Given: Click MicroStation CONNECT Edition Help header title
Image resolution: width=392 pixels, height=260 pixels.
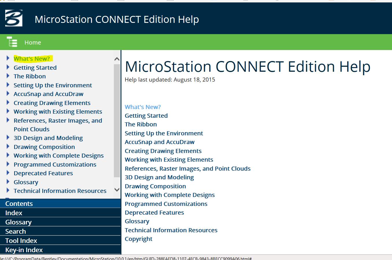Looking at the screenshot, I should (117, 19).
